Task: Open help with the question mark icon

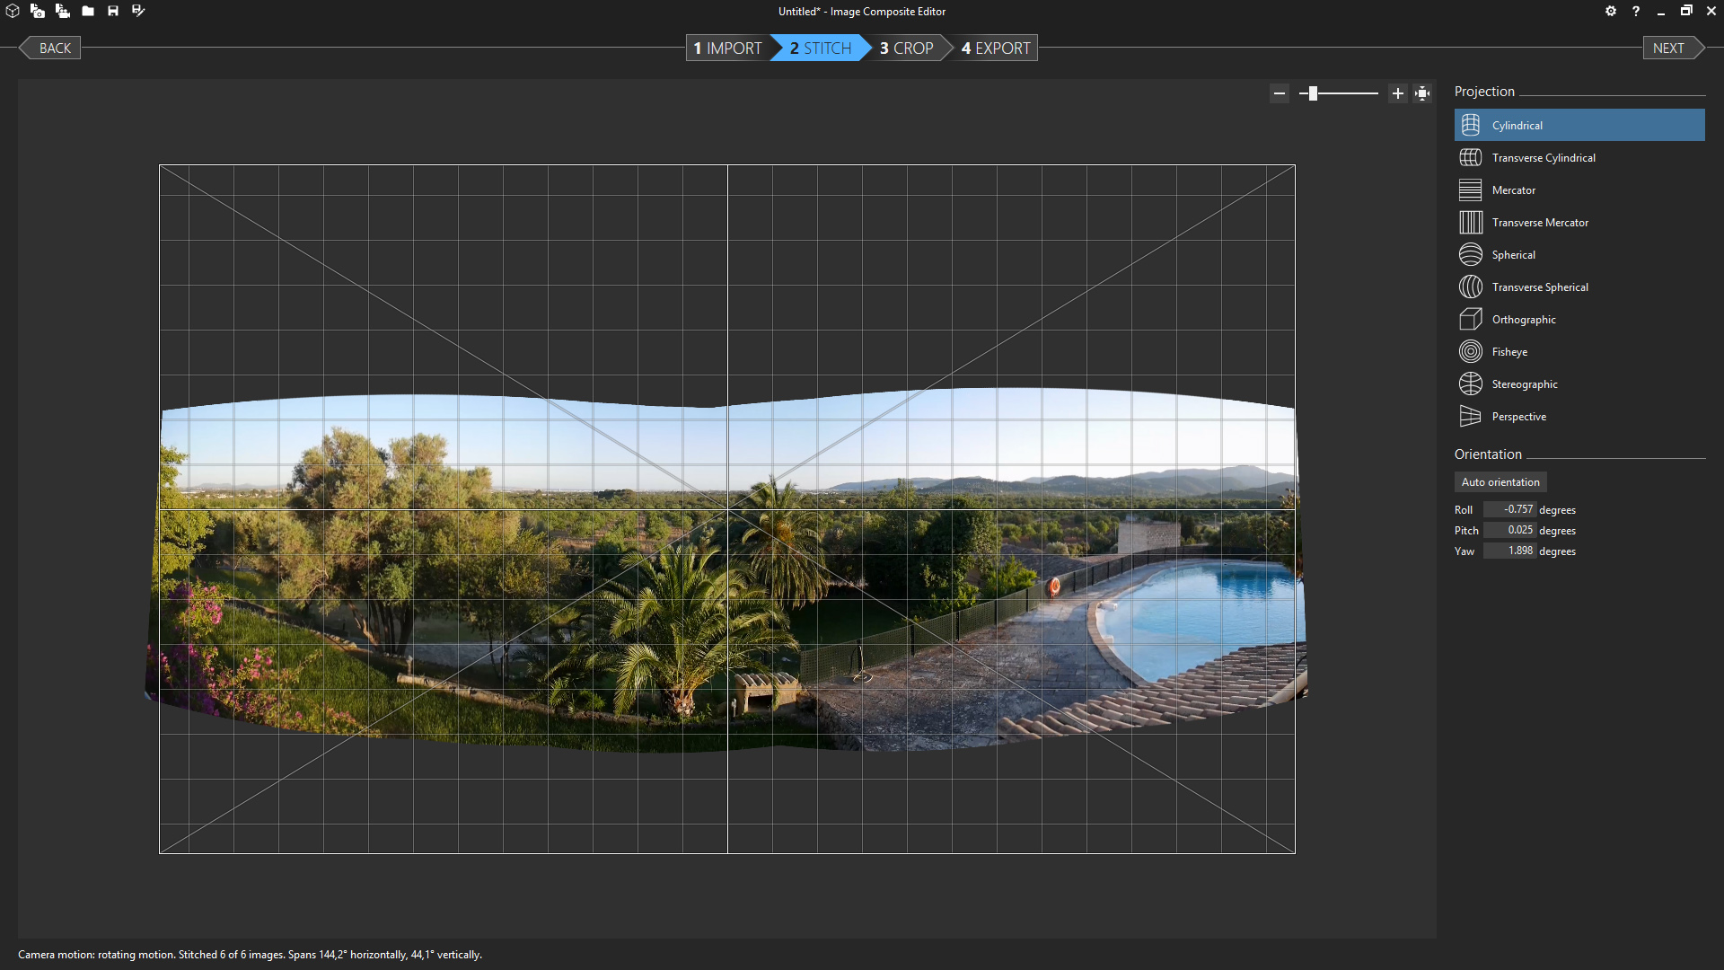Action: coord(1636,11)
